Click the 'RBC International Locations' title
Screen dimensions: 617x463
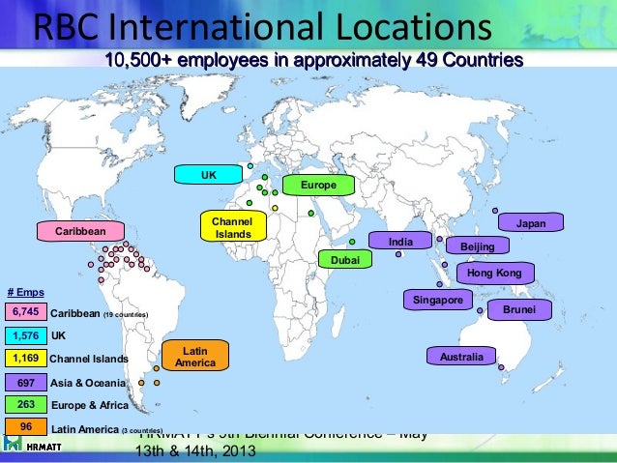click(x=262, y=26)
